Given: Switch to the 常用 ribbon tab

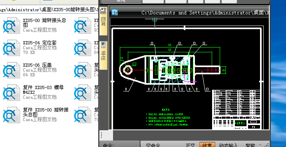Looking at the screenshot, I should 121,1.
